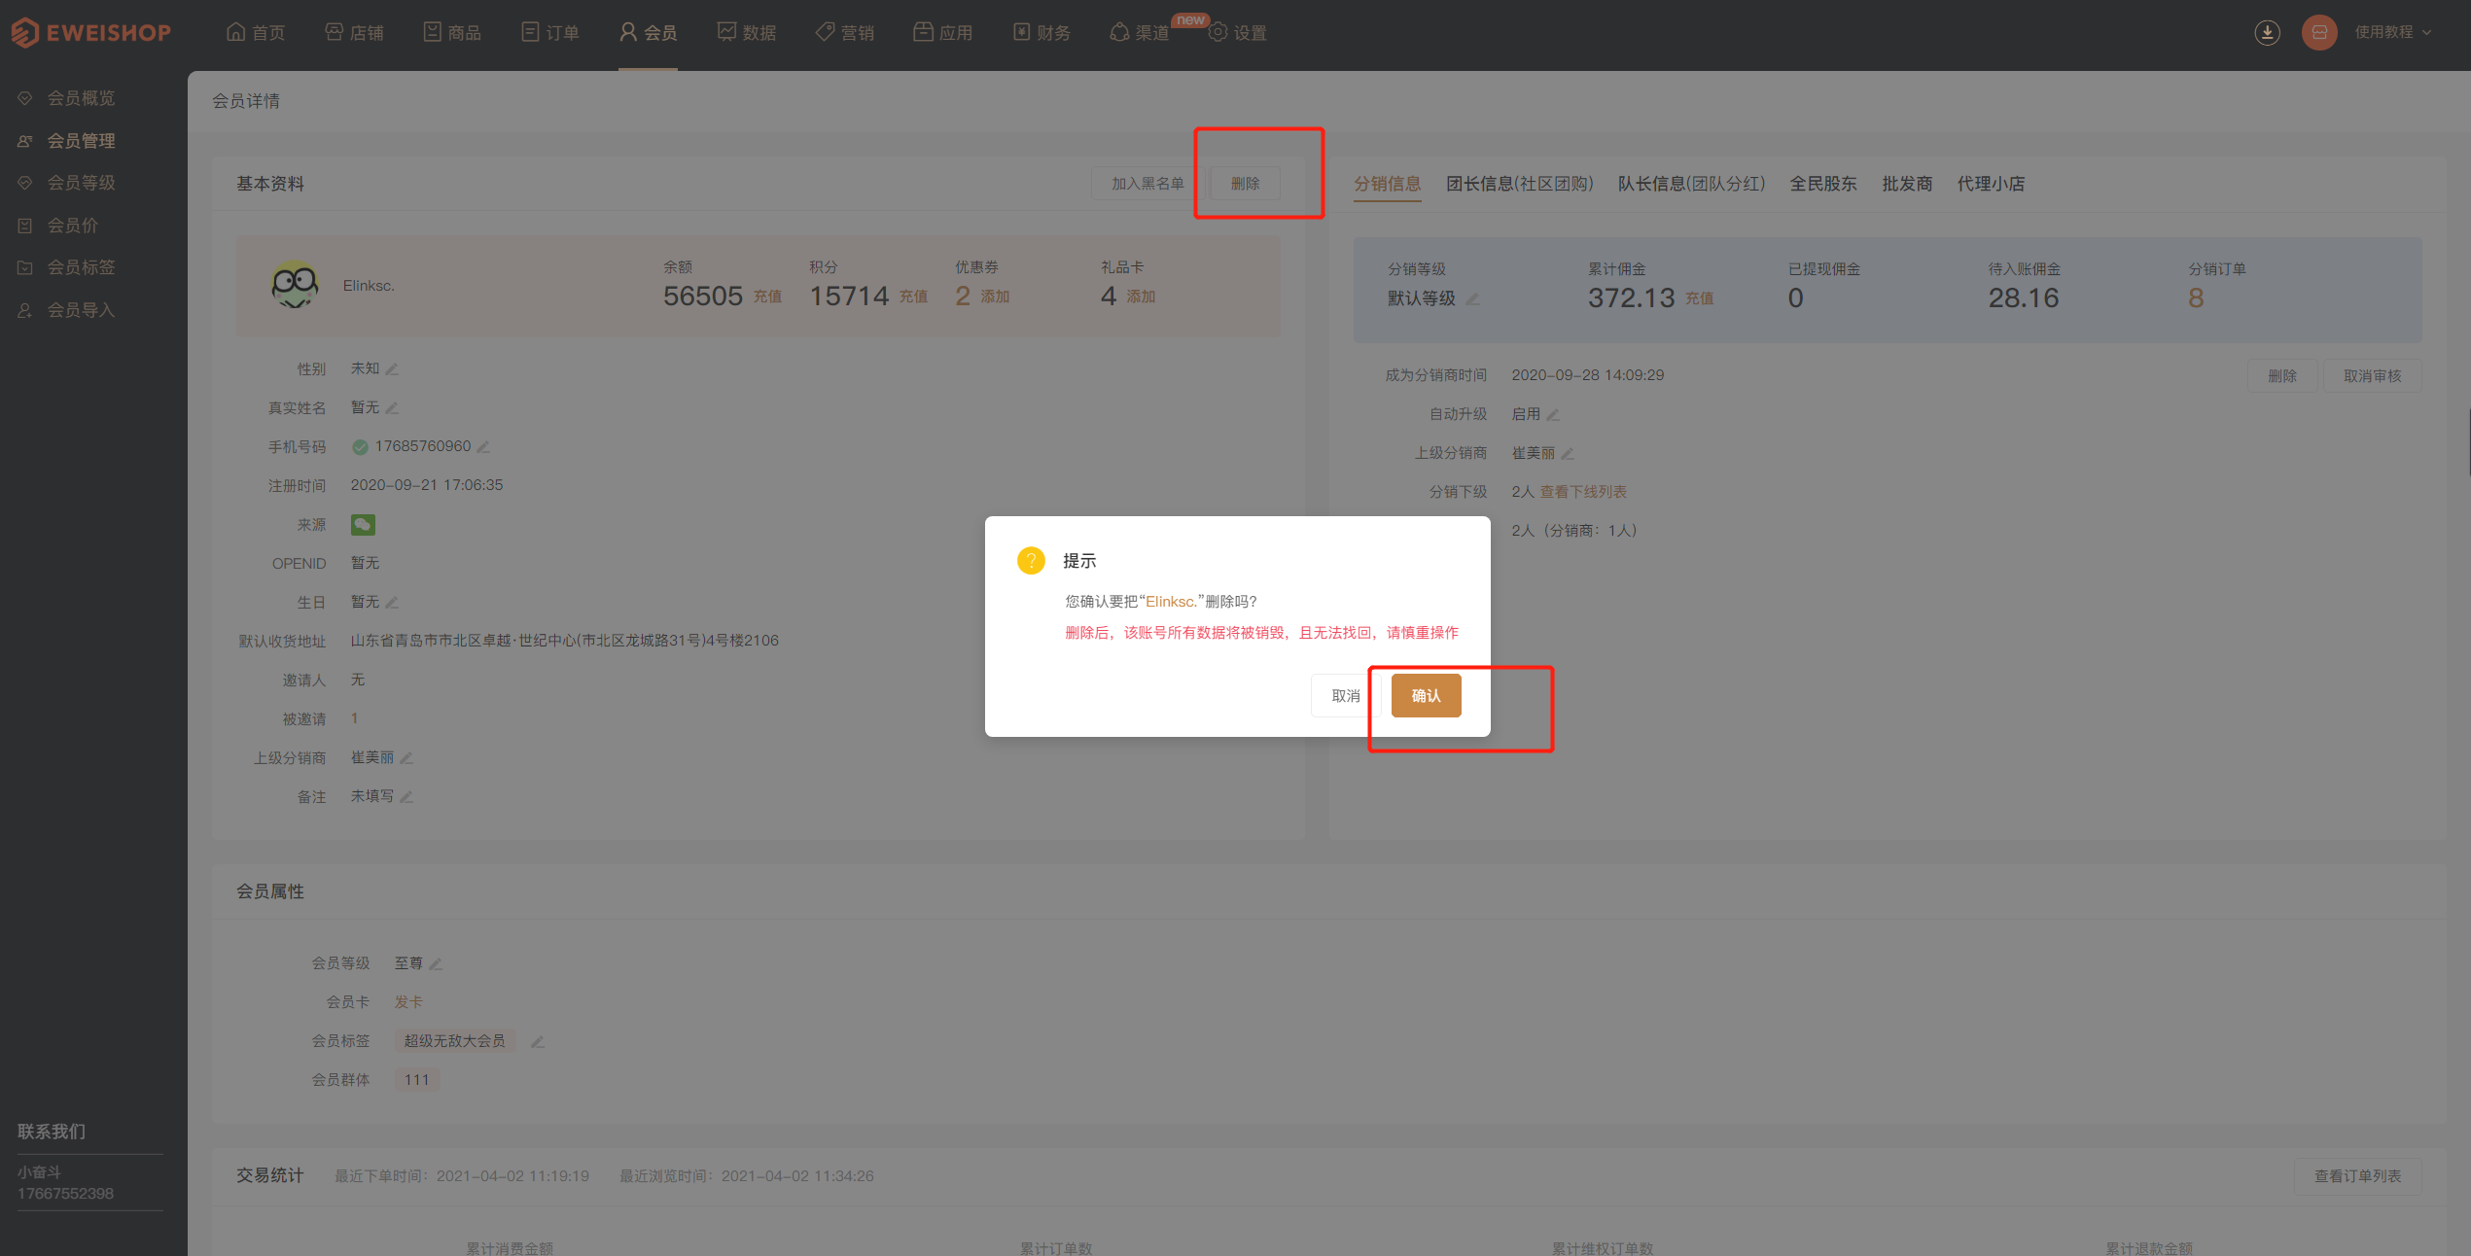Cancel the delete dialog with 取消

point(1345,695)
